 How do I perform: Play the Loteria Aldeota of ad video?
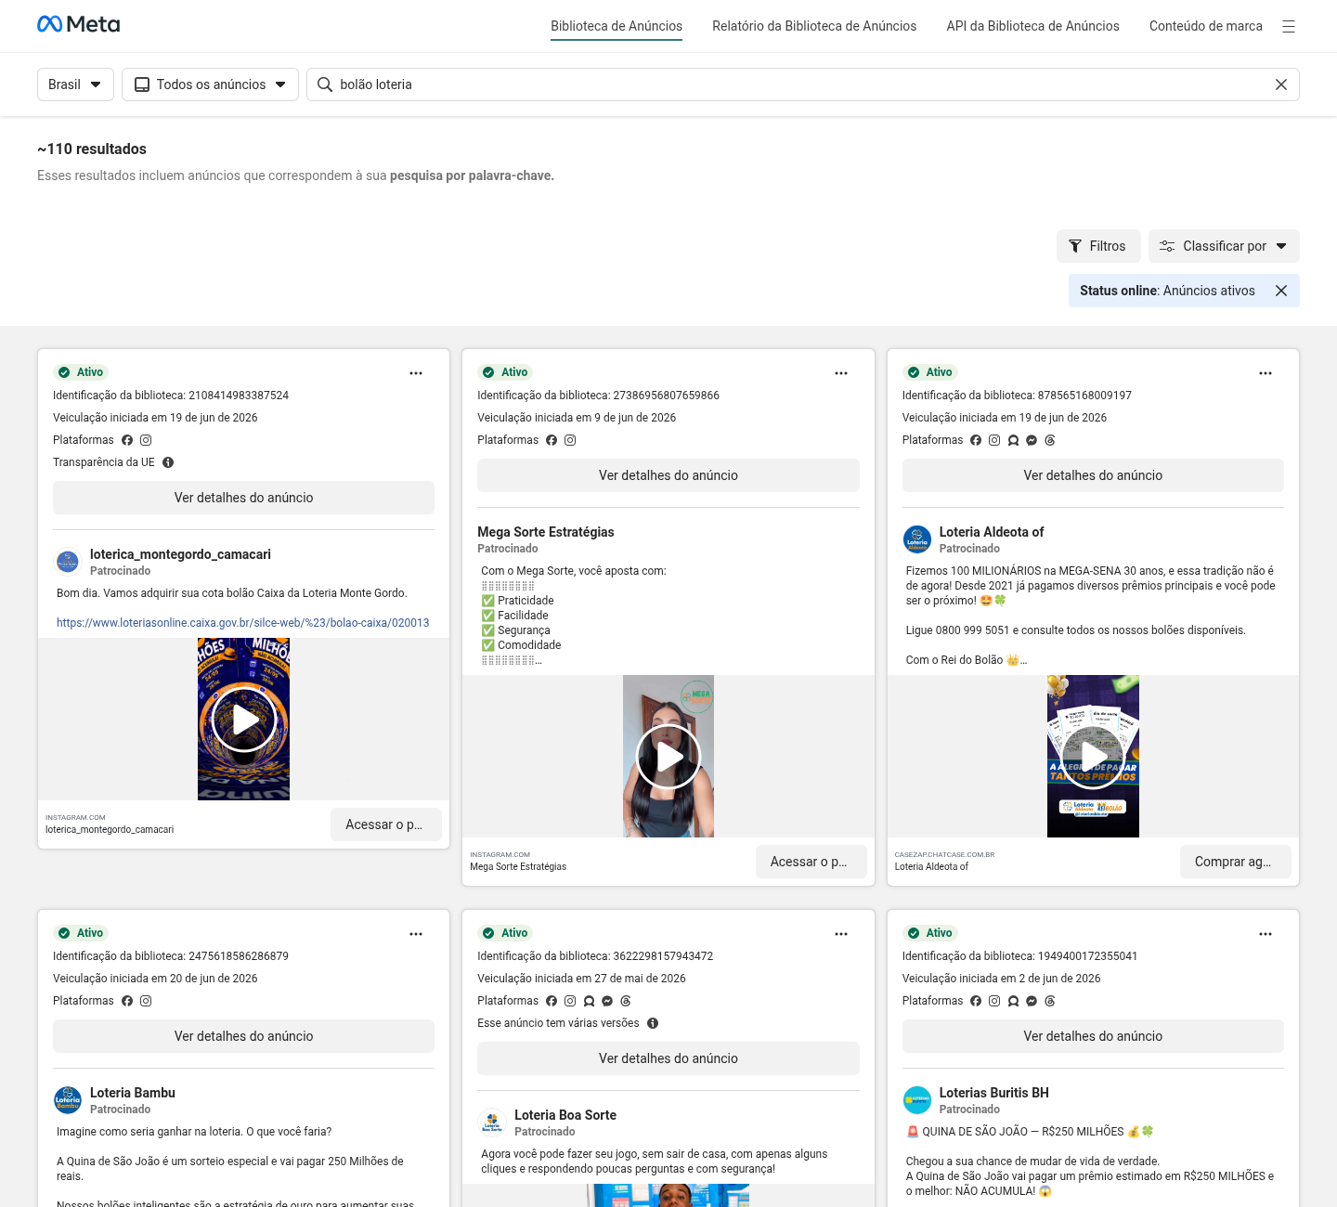coord(1093,757)
